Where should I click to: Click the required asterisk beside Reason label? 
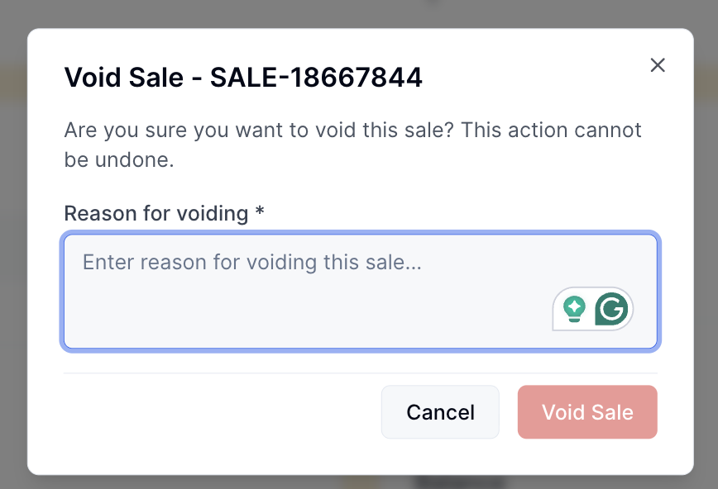(260, 213)
